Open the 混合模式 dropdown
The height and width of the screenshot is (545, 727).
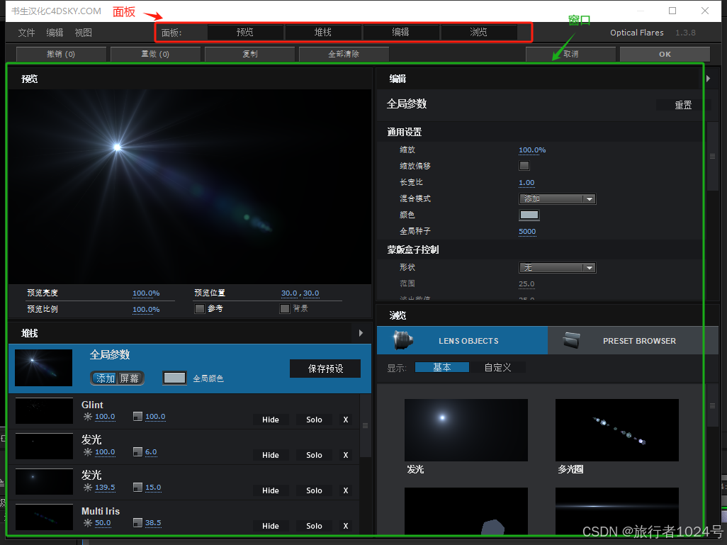tap(558, 198)
